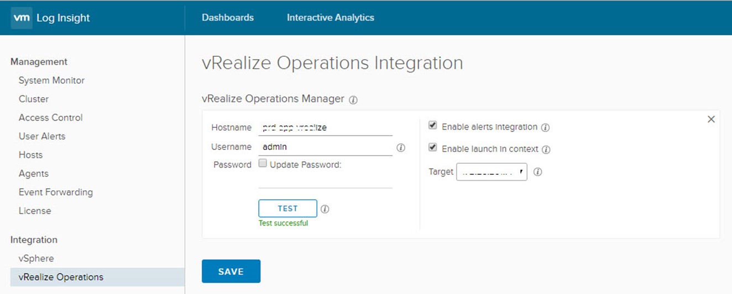Screen dimensions: 732x294
Task: Open Agents page
Action: tap(34, 174)
